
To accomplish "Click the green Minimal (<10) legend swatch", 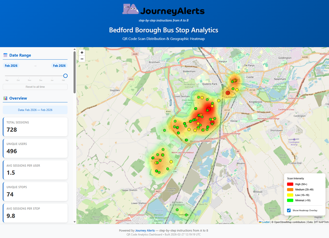I will point(290,200).
